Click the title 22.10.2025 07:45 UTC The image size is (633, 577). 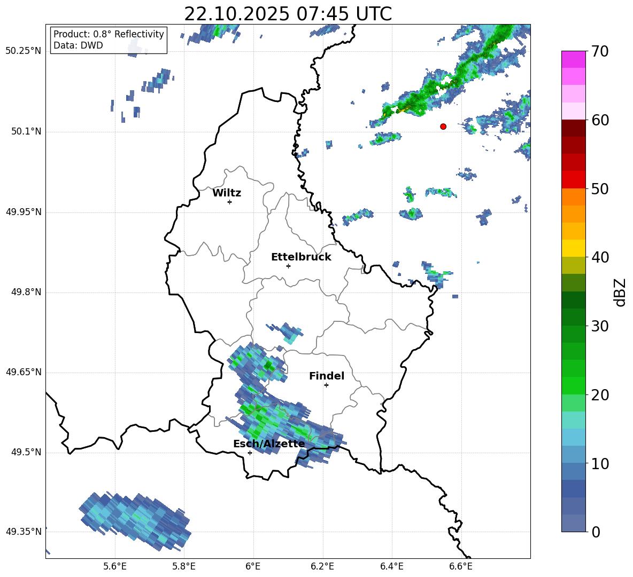coord(288,14)
